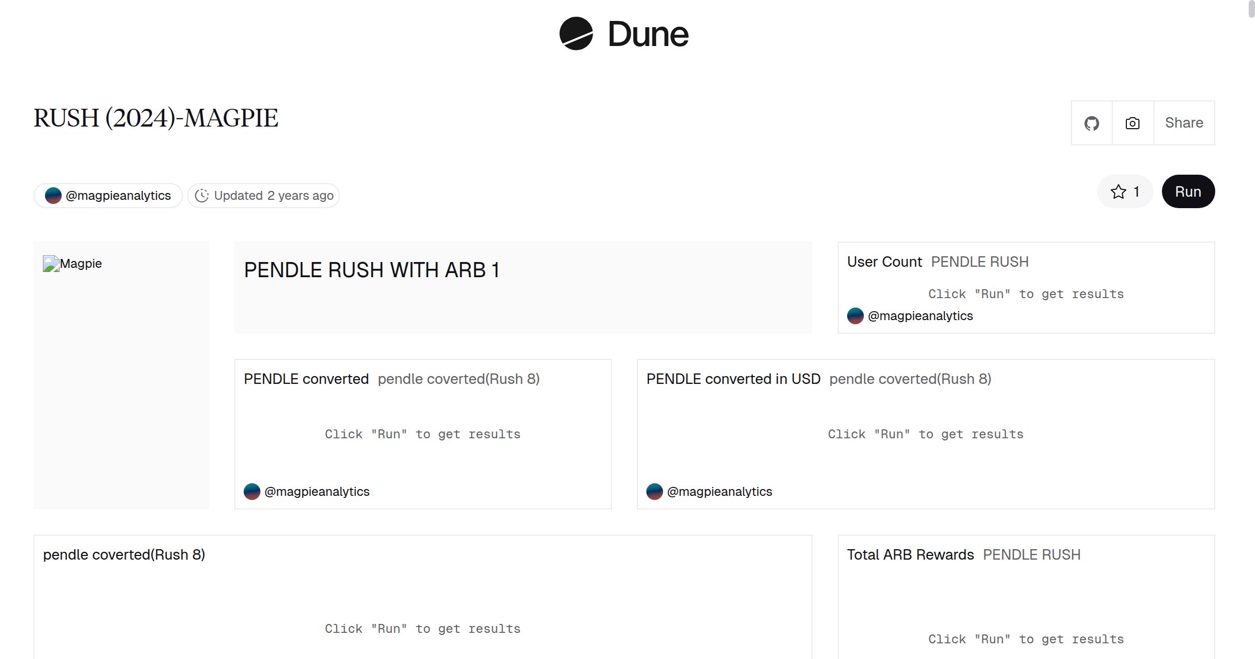Click magpieanalytics avatar in header
Screen dimensions: 1255x659
point(53,196)
